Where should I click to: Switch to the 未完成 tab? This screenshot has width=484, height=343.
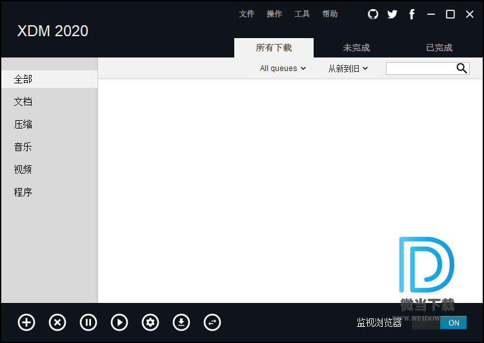(x=356, y=48)
